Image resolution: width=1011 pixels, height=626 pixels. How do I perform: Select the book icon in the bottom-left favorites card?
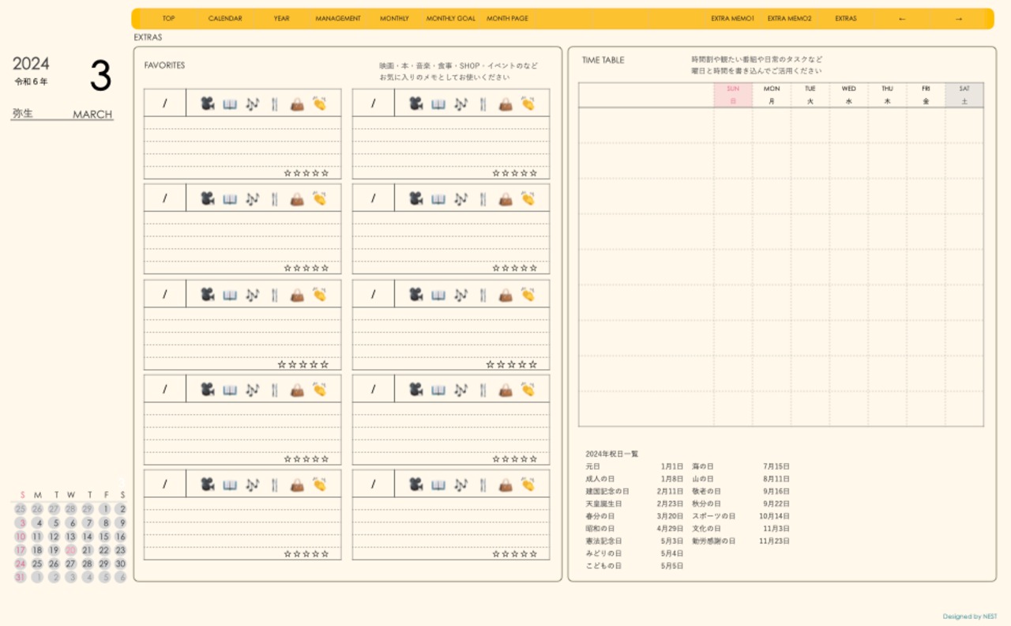pos(230,485)
